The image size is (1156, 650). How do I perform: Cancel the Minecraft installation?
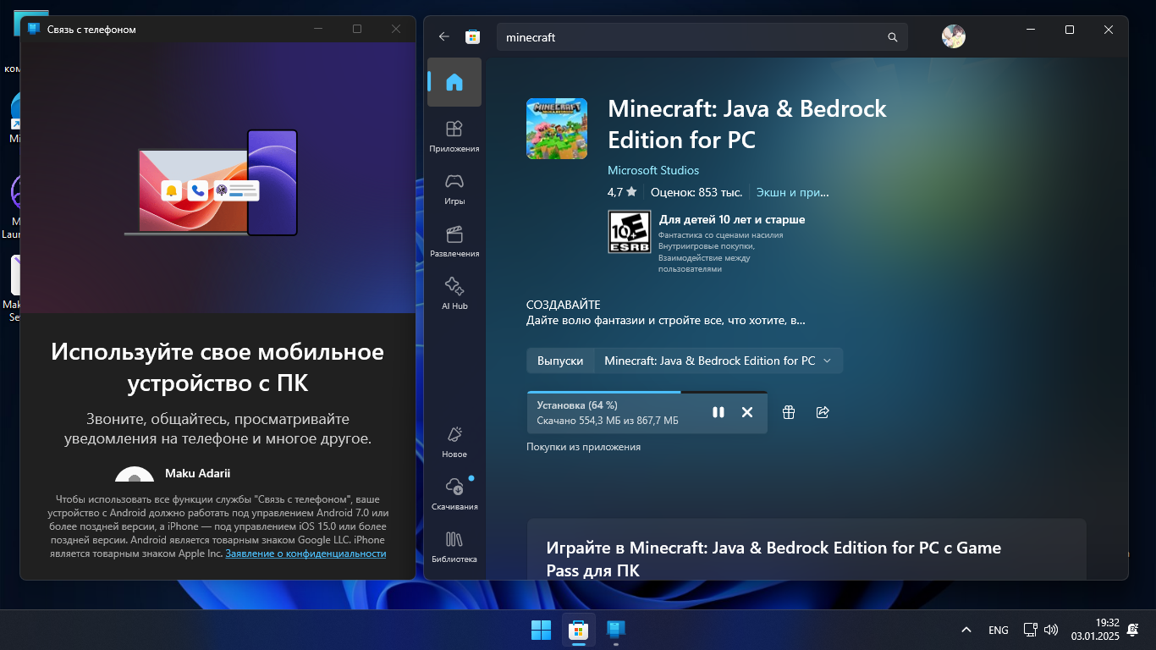pyautogui.click(x=747, y=412)
